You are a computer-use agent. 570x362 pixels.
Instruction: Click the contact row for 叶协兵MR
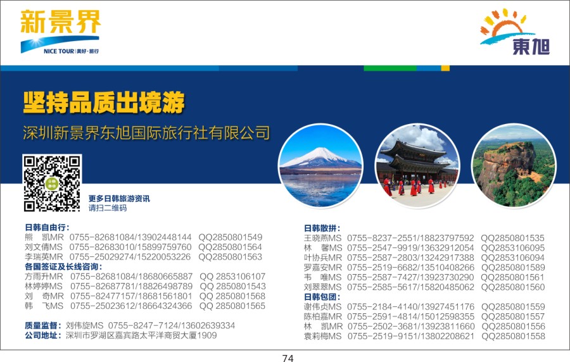pos(424,258)
